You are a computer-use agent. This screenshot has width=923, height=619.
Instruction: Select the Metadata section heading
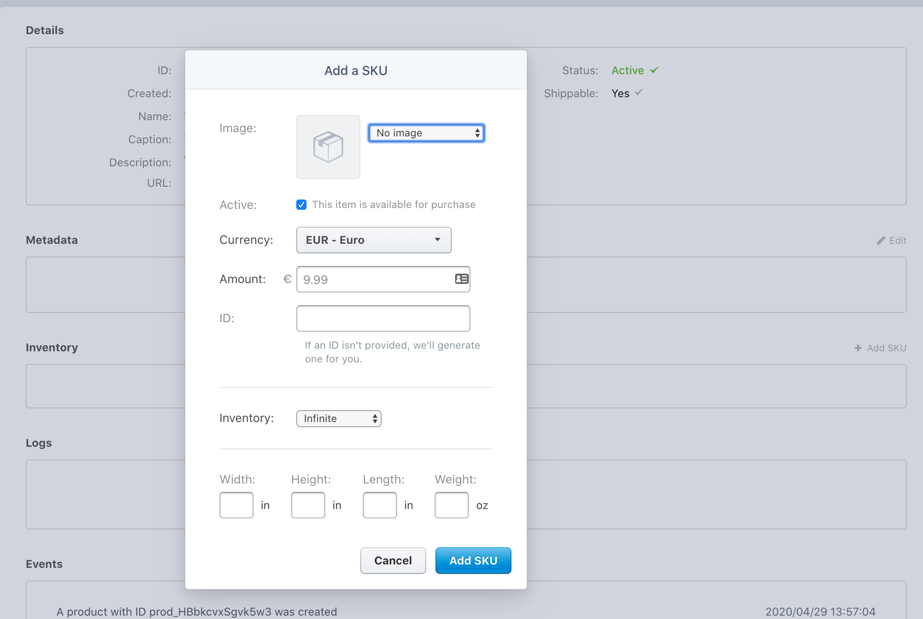[x=52, y=240]
